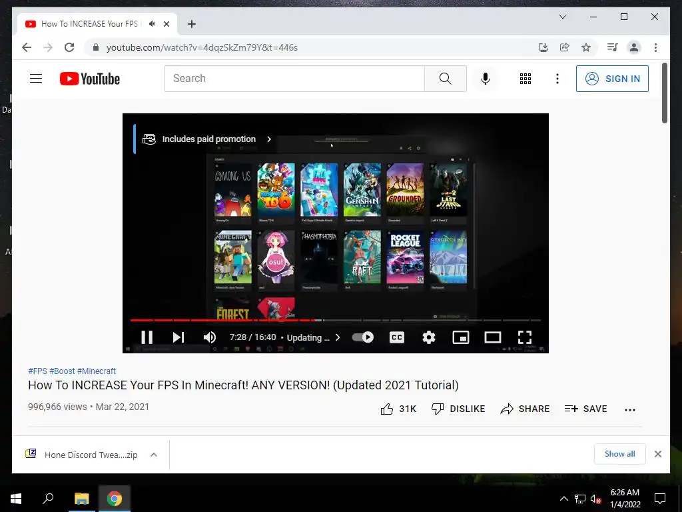This screenshot has width=682, height=512.
Task: Mute the tab audio icon
Action: point(152,24)
